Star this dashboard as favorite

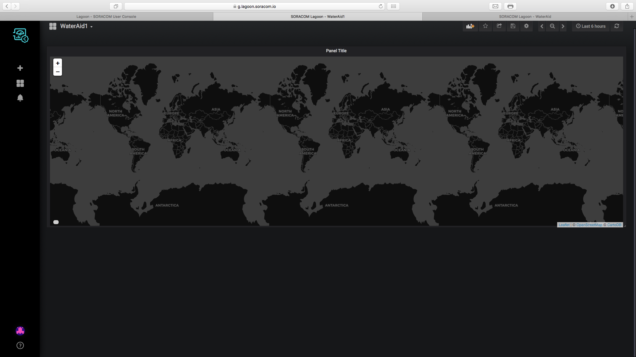(485, 26)
